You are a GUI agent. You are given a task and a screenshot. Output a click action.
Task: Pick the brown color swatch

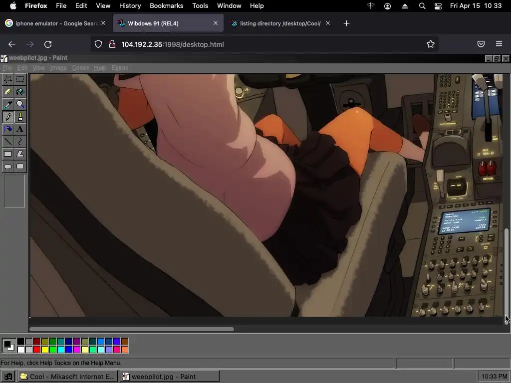click(124, 341)
